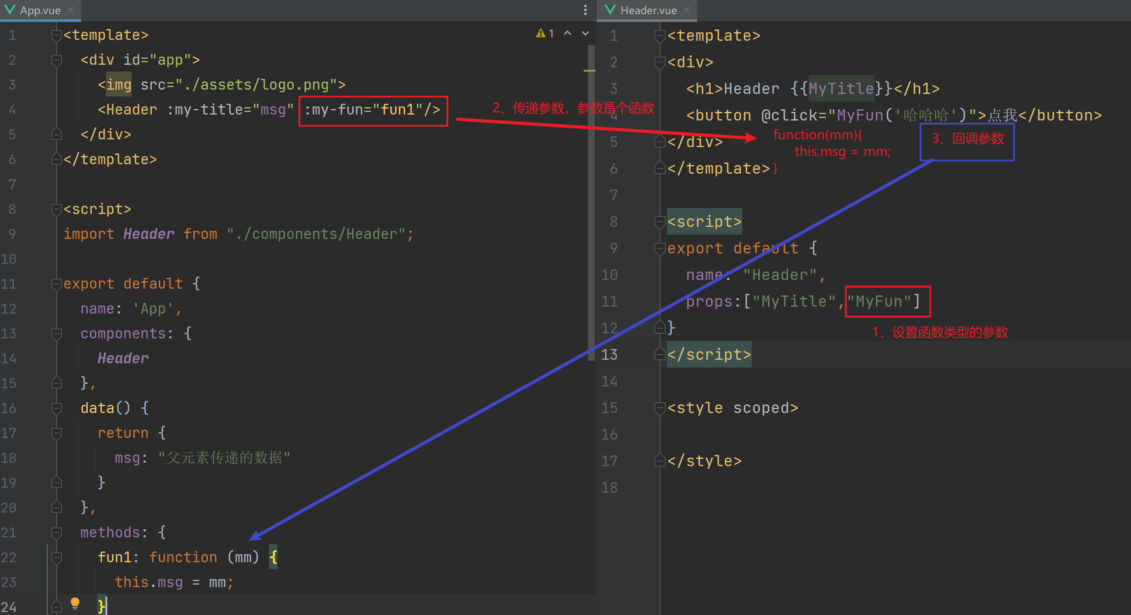
Task: Click the "MyTitle" entry in props array
Action: click(794, 301)
